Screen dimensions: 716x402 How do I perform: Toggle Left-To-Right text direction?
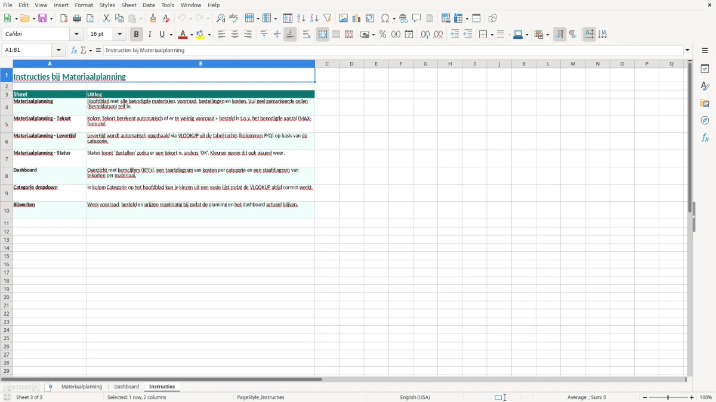tap(560, 35)
